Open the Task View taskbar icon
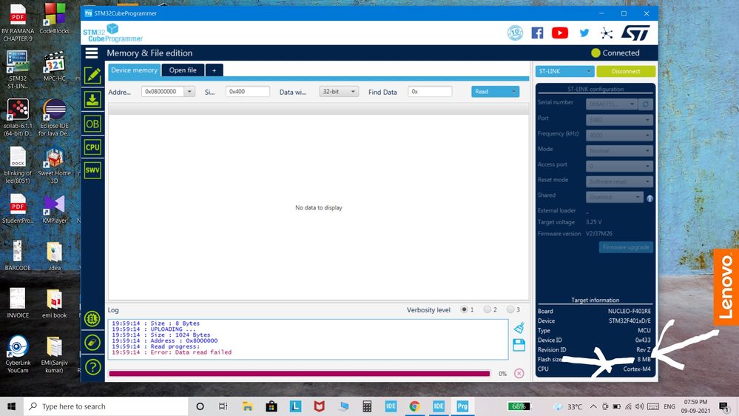The width and height of the screenshot is (739, 416). [223, 406]
